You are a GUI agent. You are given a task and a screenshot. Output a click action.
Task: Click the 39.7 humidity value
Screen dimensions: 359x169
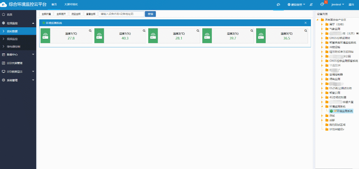tap(233, 38)
